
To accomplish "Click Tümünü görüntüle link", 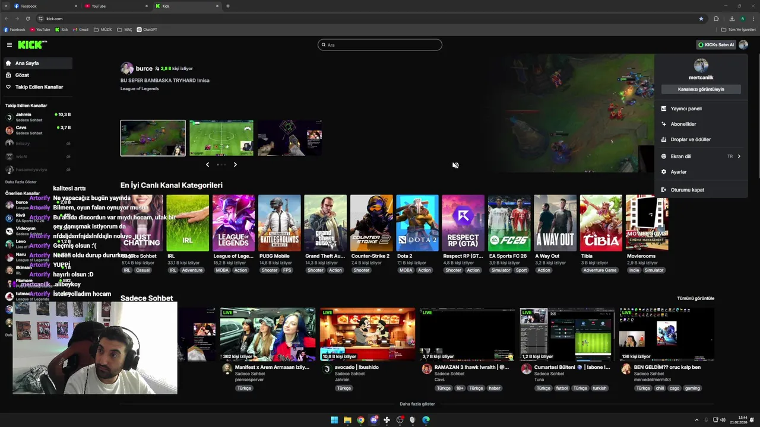I will coord(695,298).
